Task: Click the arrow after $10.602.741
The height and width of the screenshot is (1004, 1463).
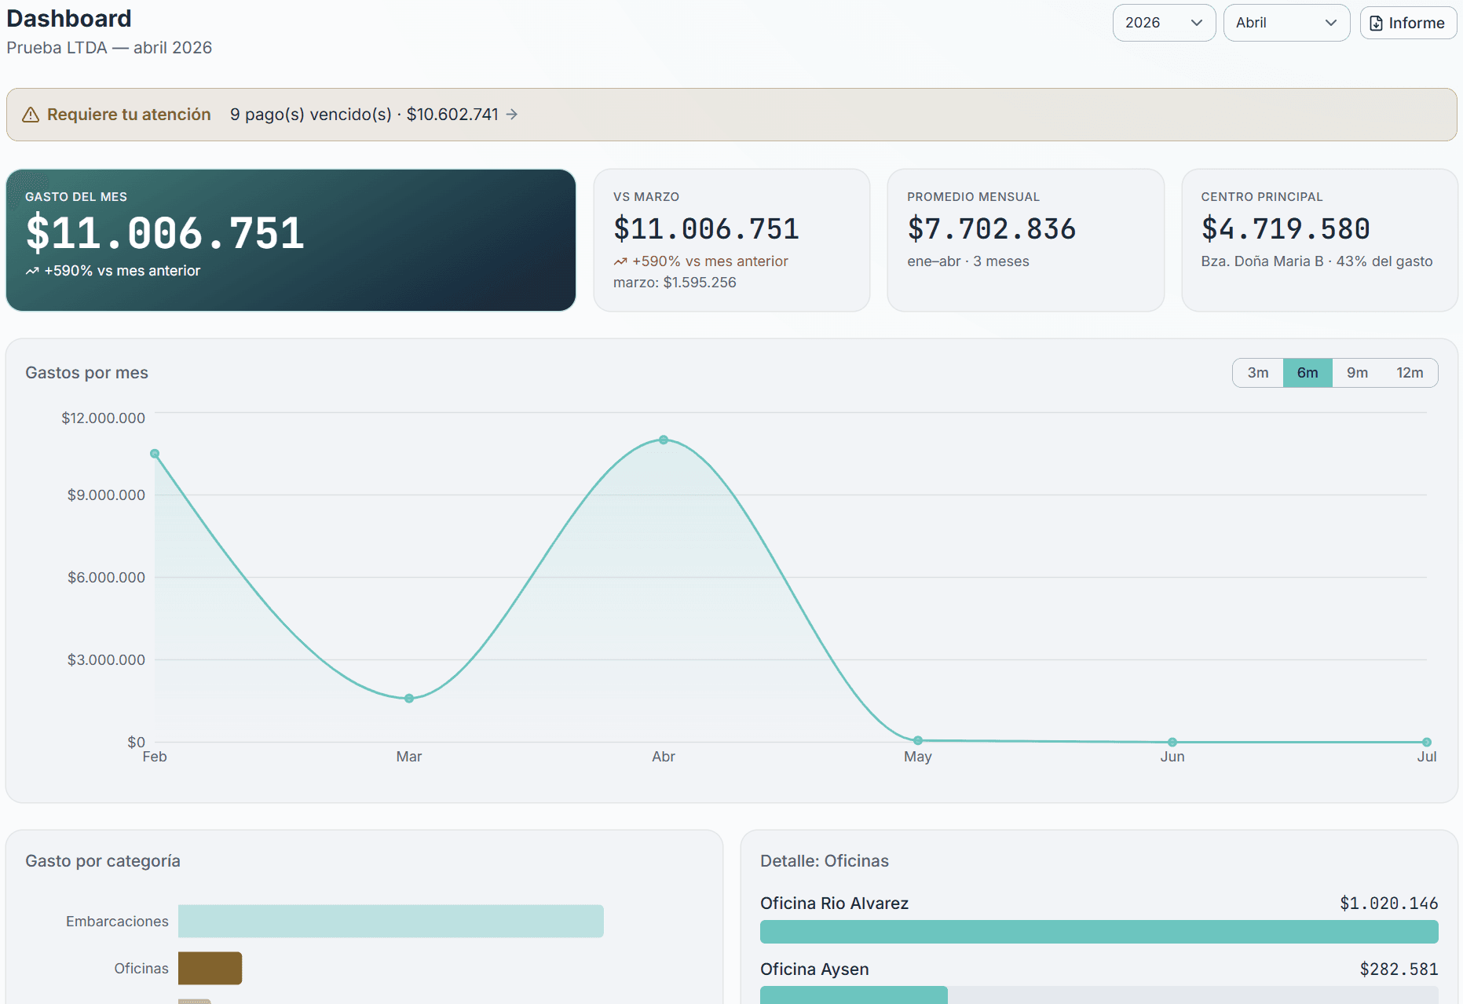Action: click(512, 115)
